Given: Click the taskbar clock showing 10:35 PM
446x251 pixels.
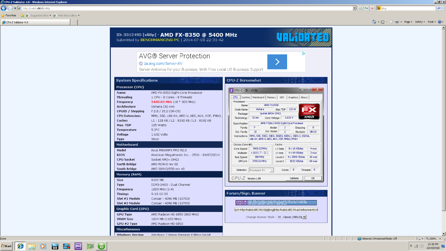Looking at the screenshot, I should 433,246.
